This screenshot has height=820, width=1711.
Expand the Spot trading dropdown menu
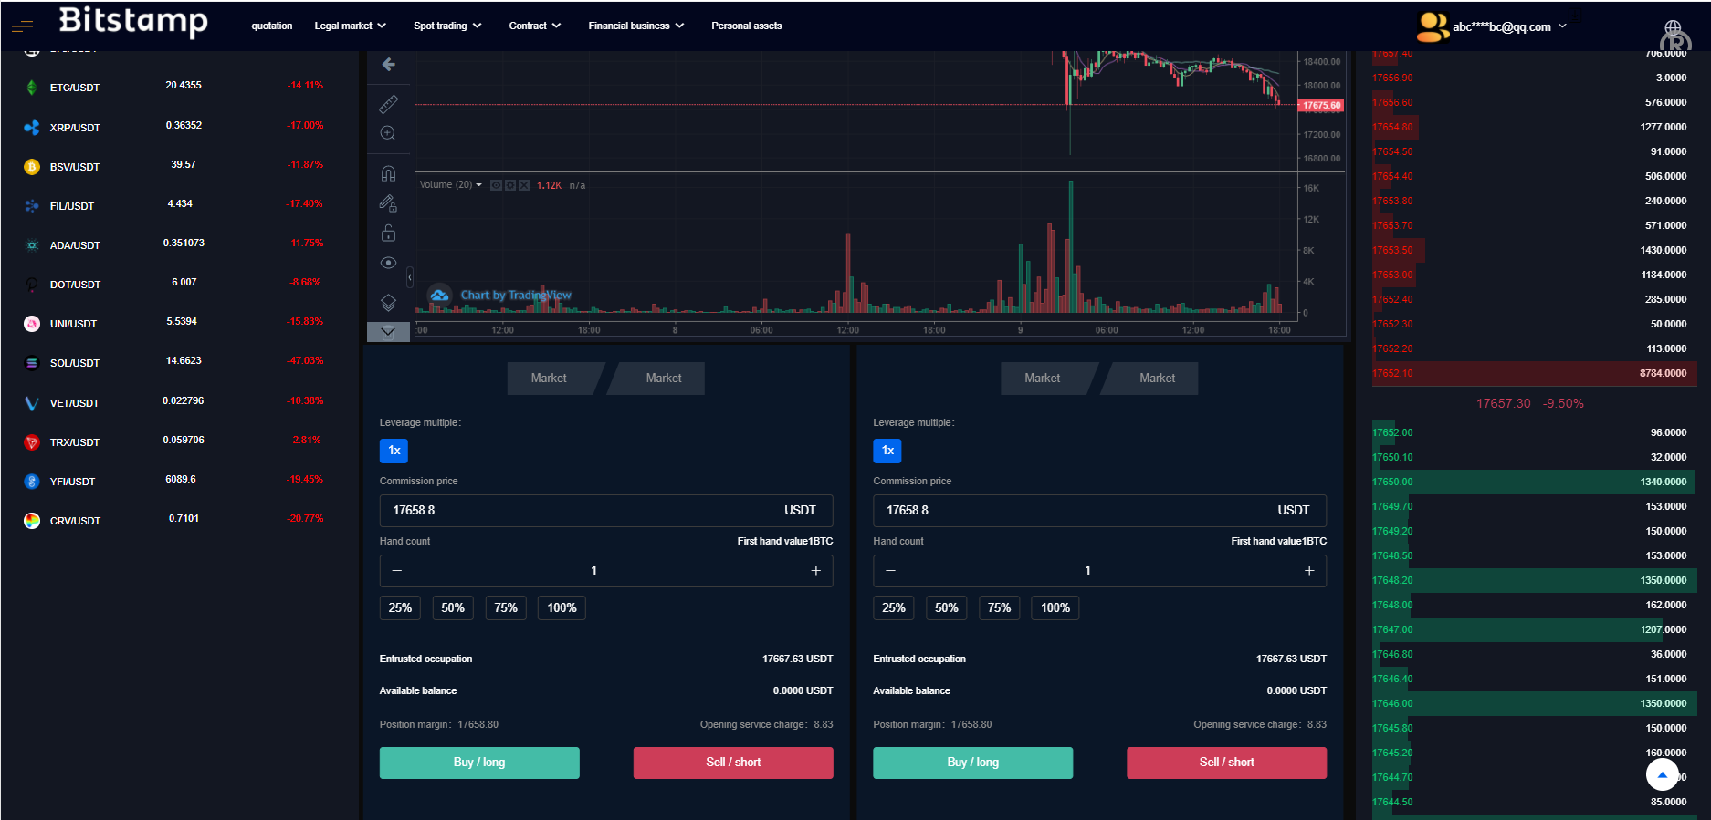(x=446, y=26)
